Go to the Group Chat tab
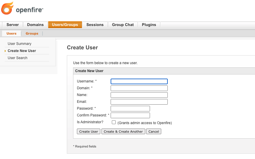Image resolution: width=255 pixels, height=159 pixels. [x=123, y=25]
